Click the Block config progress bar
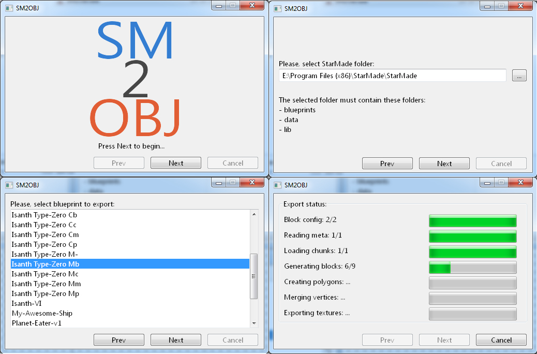The height and width of the screenshot is (354, 537). [473, 220]
